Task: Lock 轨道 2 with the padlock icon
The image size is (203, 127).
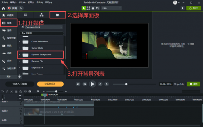Action: pos(21,114)
